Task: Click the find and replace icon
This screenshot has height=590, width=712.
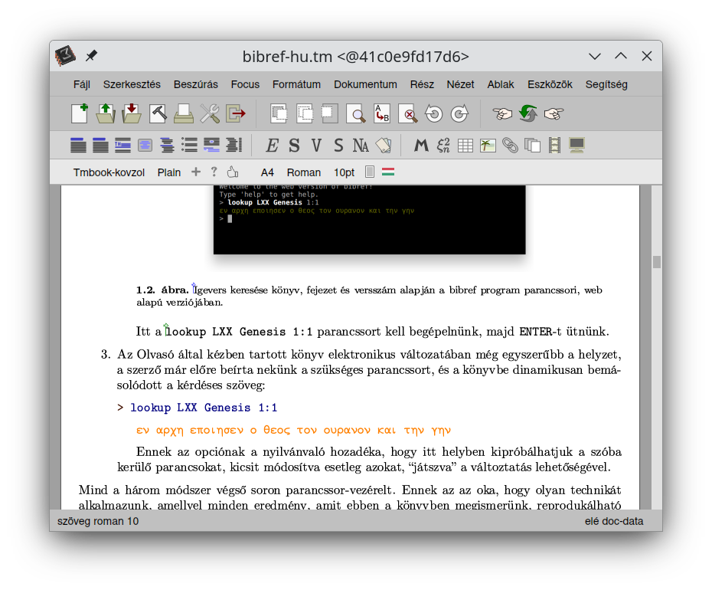Action: coord(382,114)
